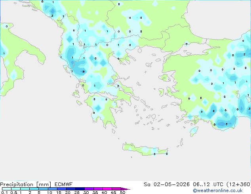Click the 5–10 mm legend swatch
251x194 pixels.
43,189
